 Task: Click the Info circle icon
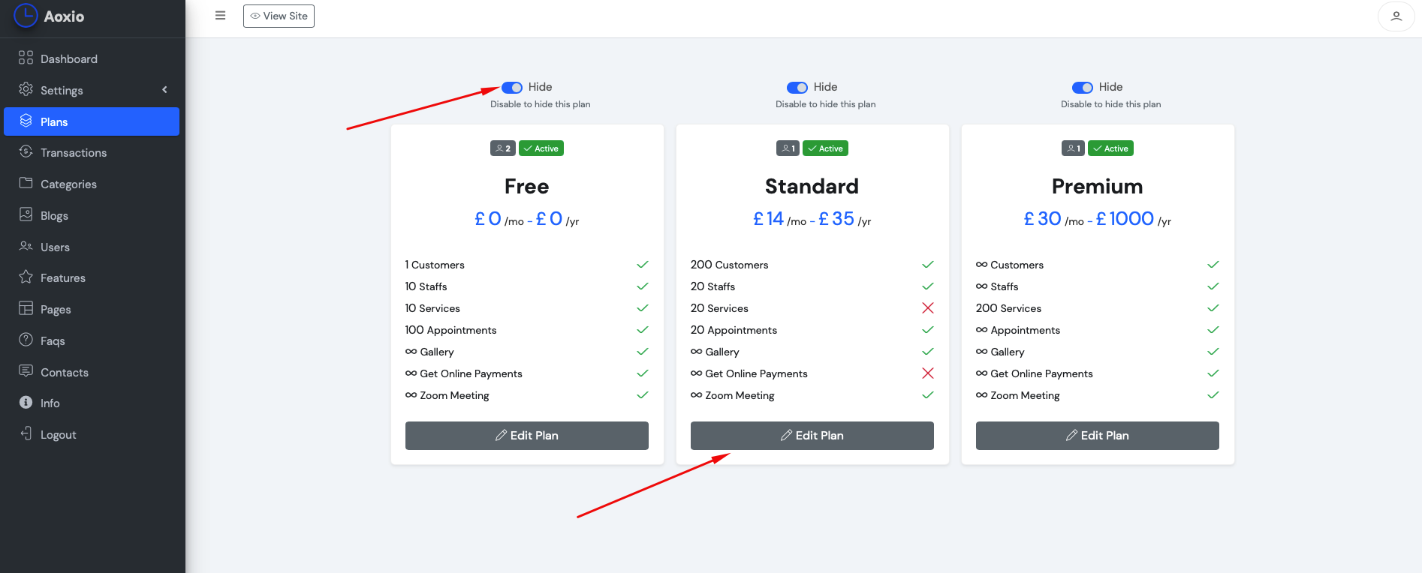(x=26, y=402)
